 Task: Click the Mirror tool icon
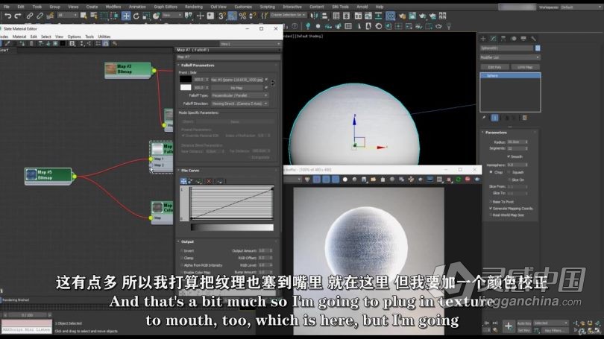[x=315, y=16]
